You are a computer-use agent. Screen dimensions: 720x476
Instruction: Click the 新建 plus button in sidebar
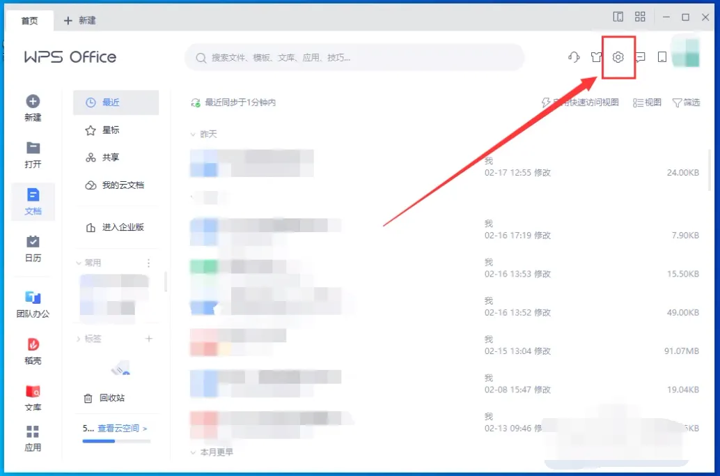pos(33,108)
